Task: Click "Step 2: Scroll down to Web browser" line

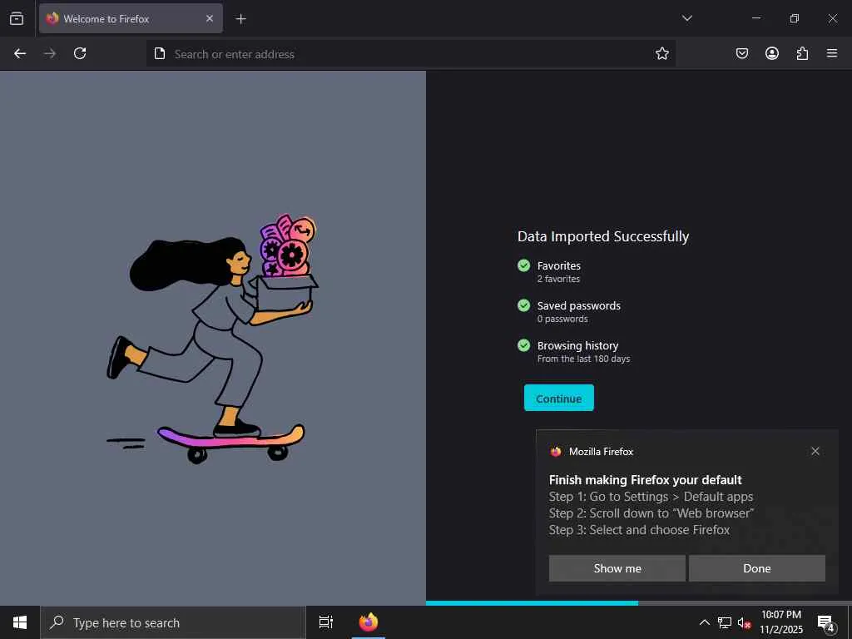Action: coord(651,513)
